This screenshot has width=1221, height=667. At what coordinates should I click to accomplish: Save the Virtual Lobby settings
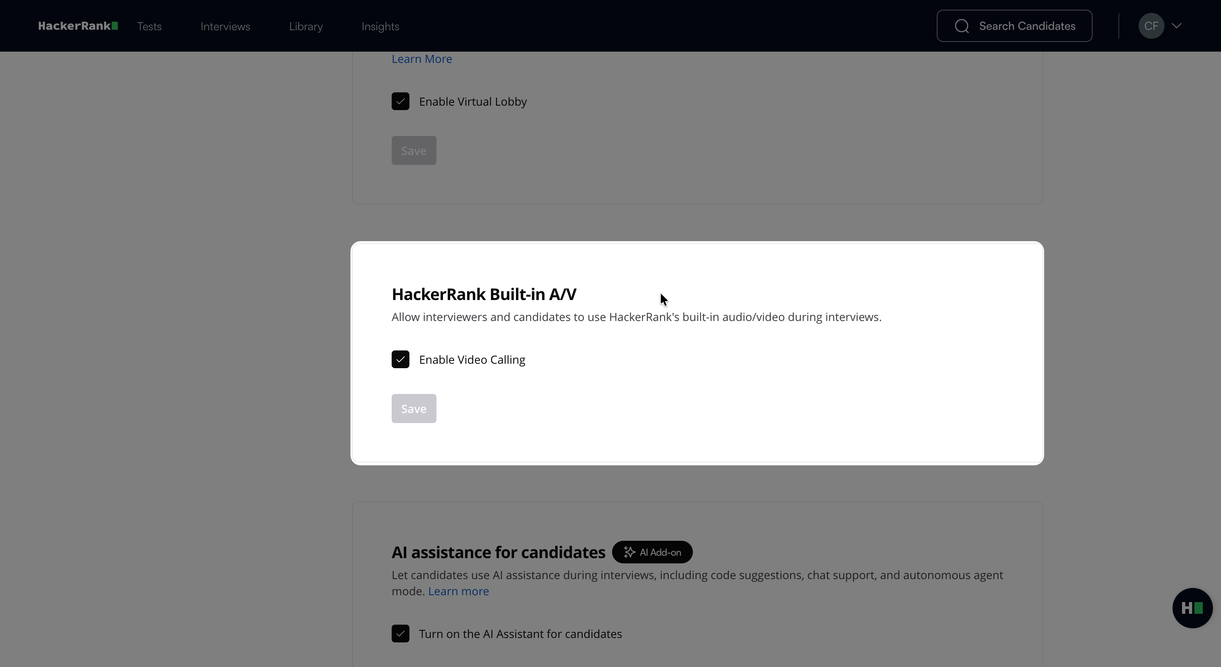click(x=414, y=150)
